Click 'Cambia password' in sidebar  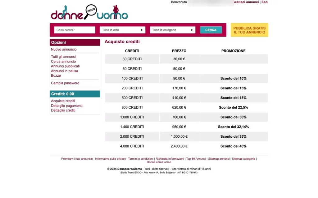click(65, 83)
